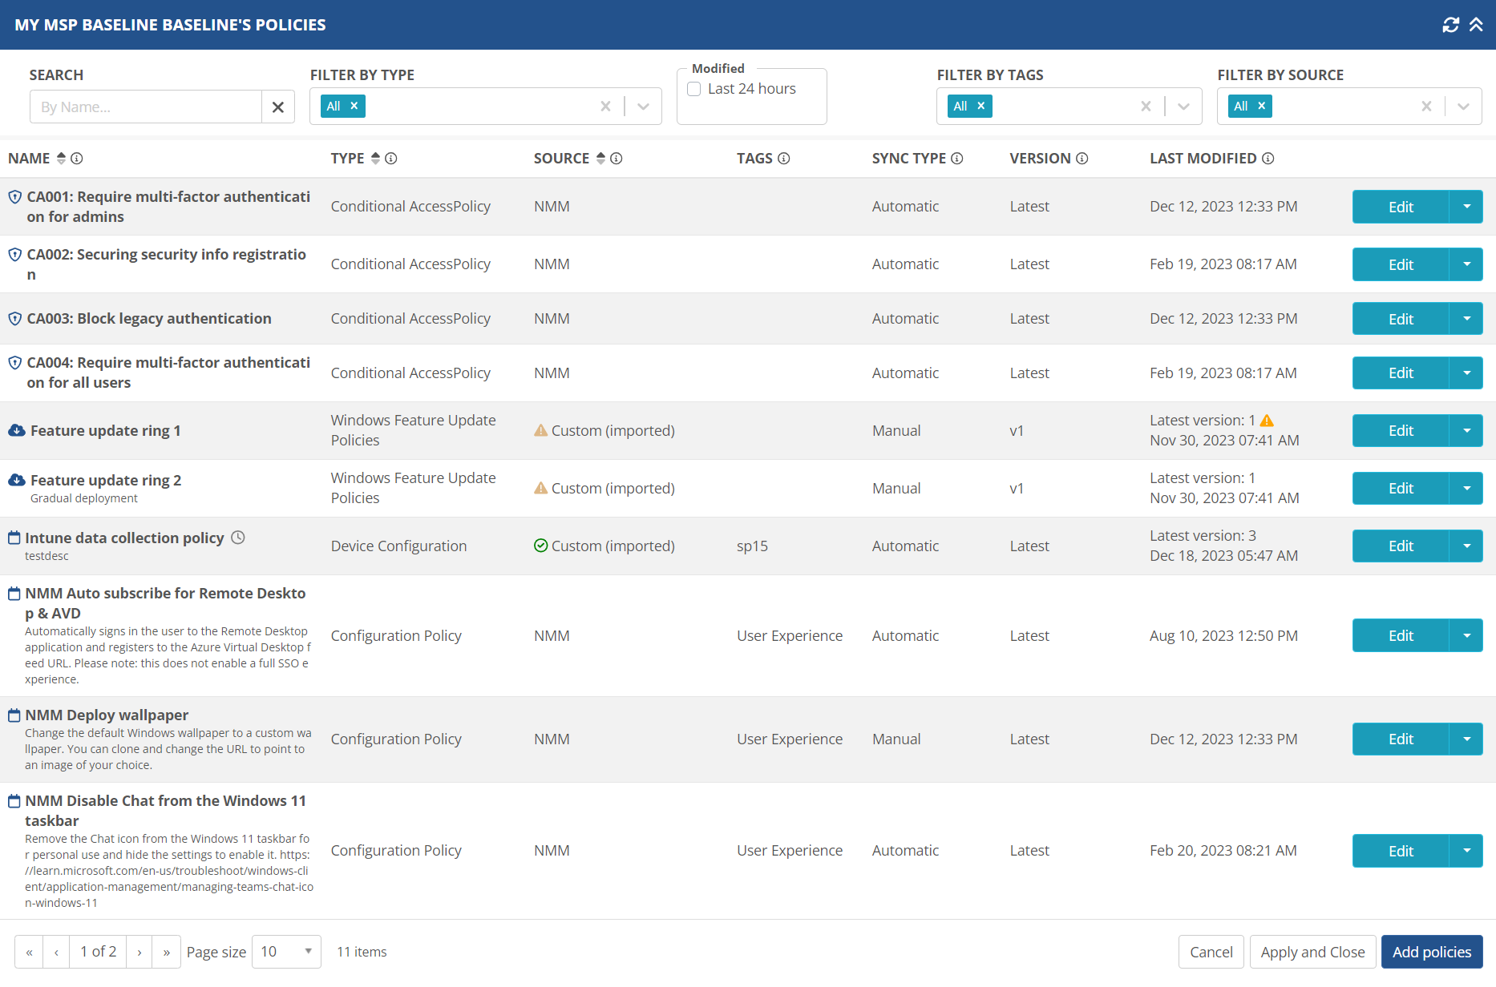Sort the table by NAME column arrows
This screenshot has height=987, width=1496.
pos(61,159)
